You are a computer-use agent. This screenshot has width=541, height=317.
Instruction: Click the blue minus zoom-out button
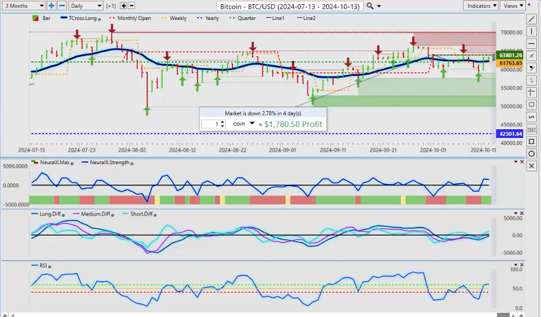coord(62,5)
